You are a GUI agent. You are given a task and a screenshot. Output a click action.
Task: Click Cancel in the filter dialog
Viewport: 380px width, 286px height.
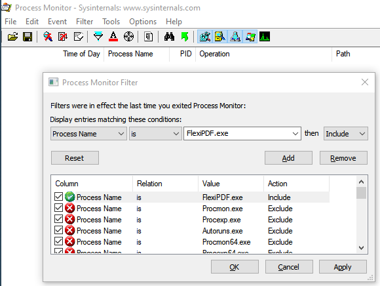[289, 267]
